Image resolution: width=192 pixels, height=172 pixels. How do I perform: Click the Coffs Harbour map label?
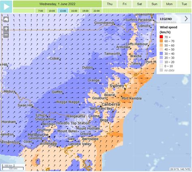coord(137,44)
